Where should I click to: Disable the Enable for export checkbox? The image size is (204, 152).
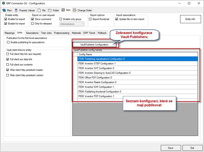[6, 19]
